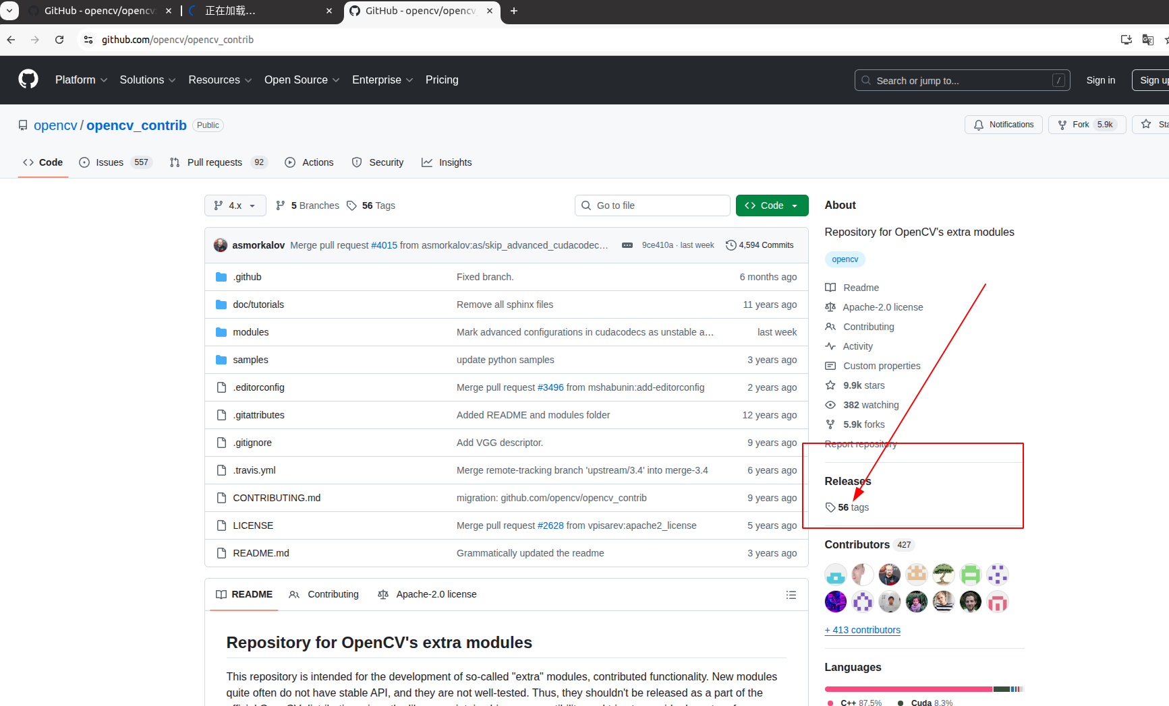Click the site information icon before URL
1169x706 pixels.
point(88,40)
